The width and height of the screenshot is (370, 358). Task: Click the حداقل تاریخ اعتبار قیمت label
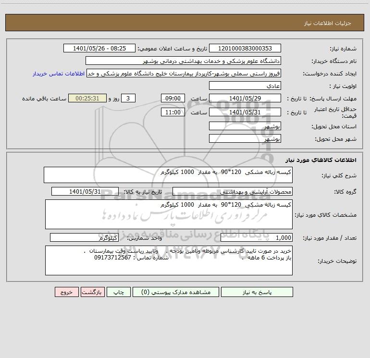[x=335, y=112]
